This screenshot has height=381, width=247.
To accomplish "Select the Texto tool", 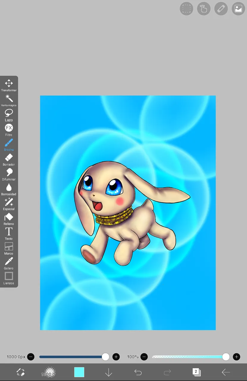I will click(9, 234).
